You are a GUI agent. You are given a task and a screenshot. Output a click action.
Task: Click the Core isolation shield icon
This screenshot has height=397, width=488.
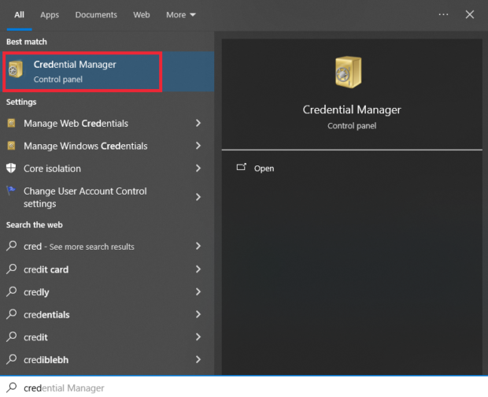pos(11,169)
